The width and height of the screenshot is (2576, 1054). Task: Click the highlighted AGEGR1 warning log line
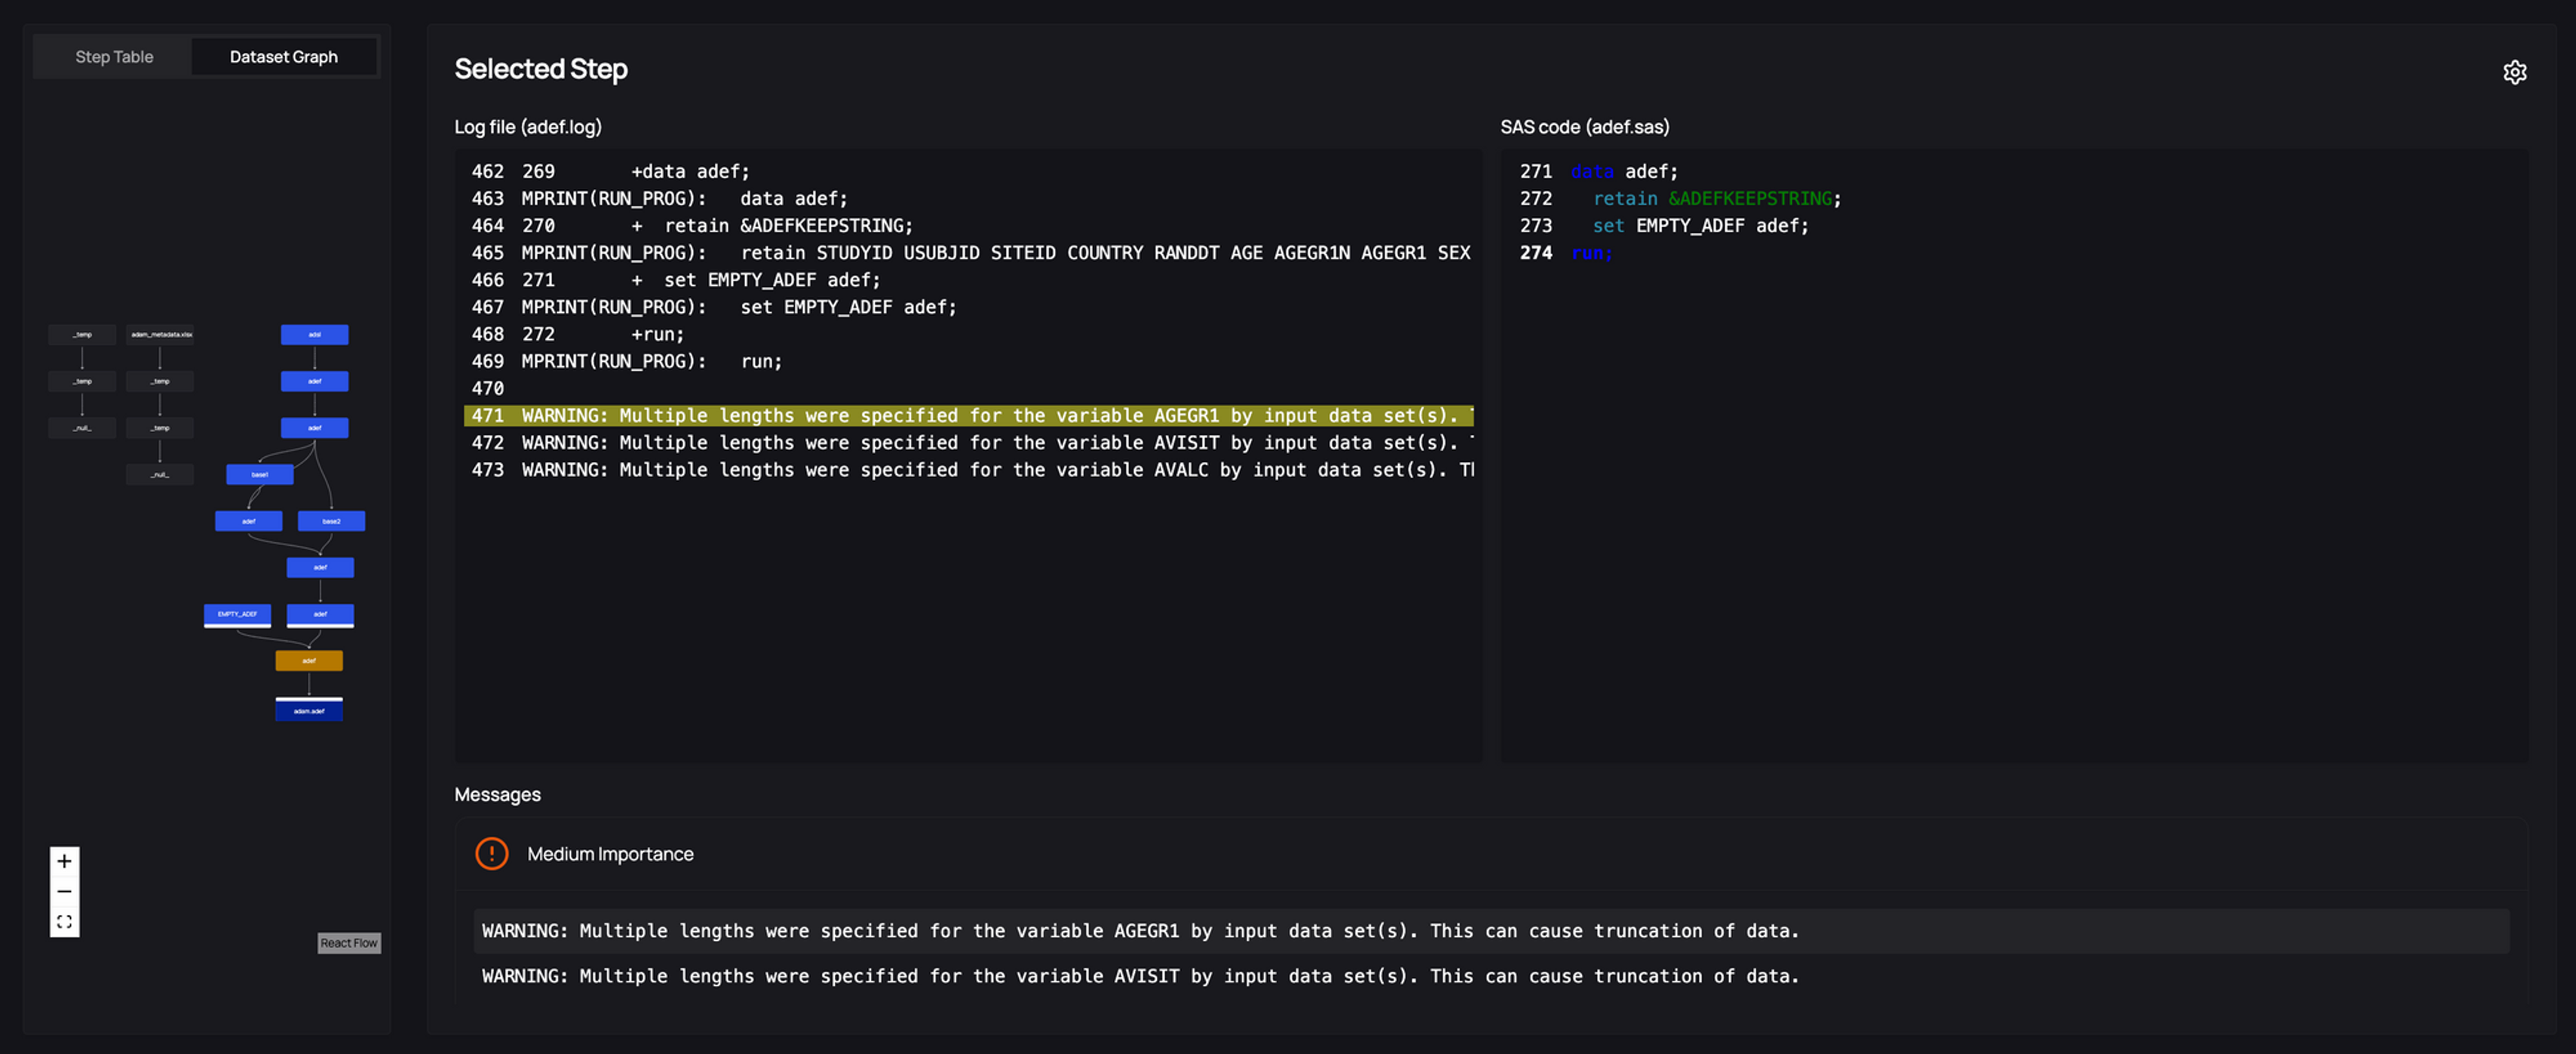pos(968,415)
